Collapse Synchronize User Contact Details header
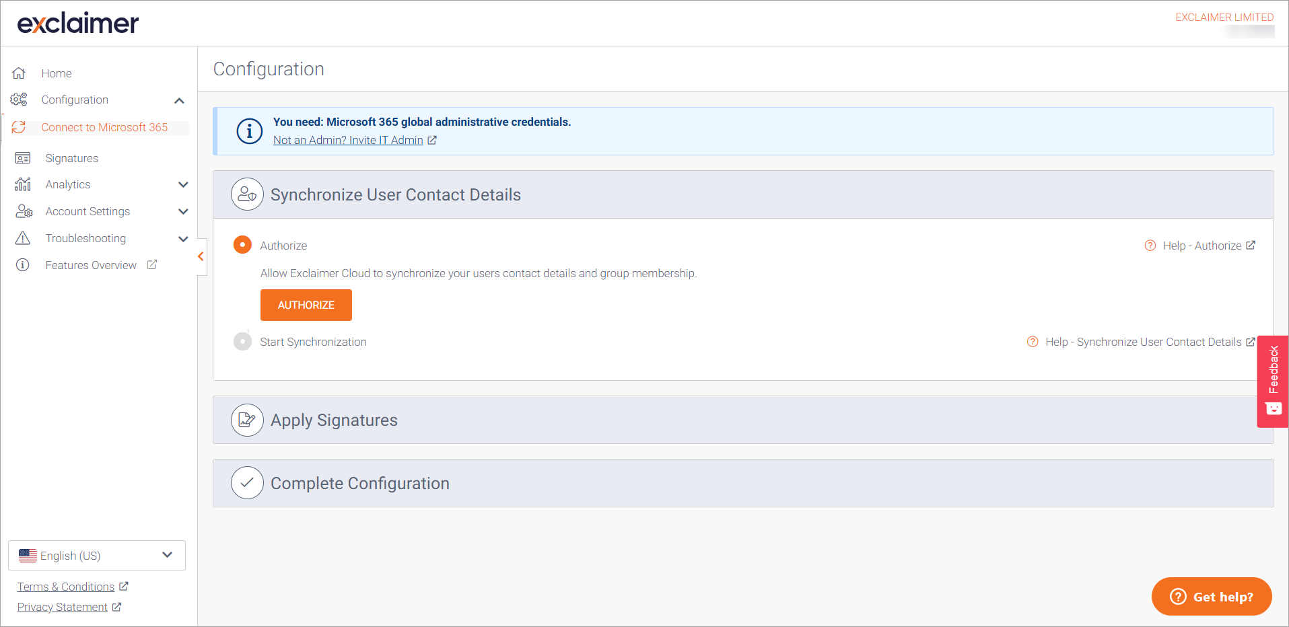Viewport: 1289px width, 627px height. [x=743, y=194]
